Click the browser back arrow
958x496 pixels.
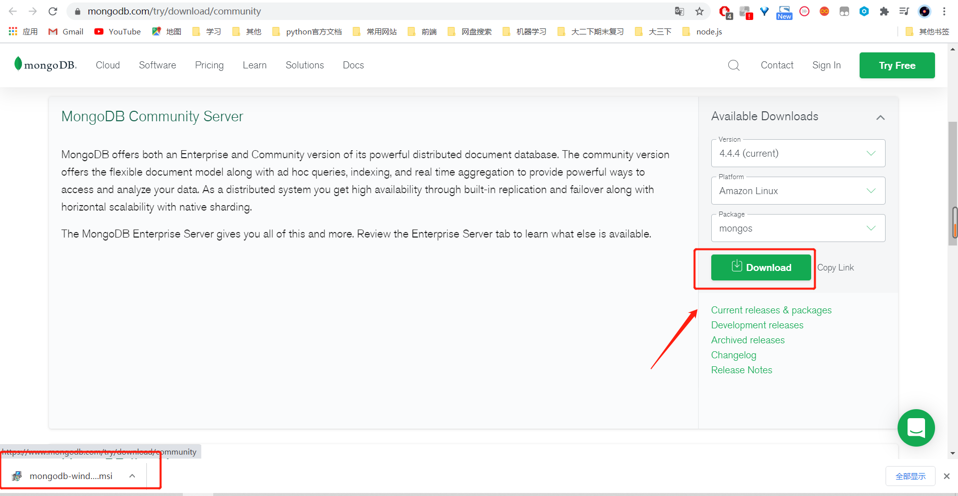[x=13, y=11]
